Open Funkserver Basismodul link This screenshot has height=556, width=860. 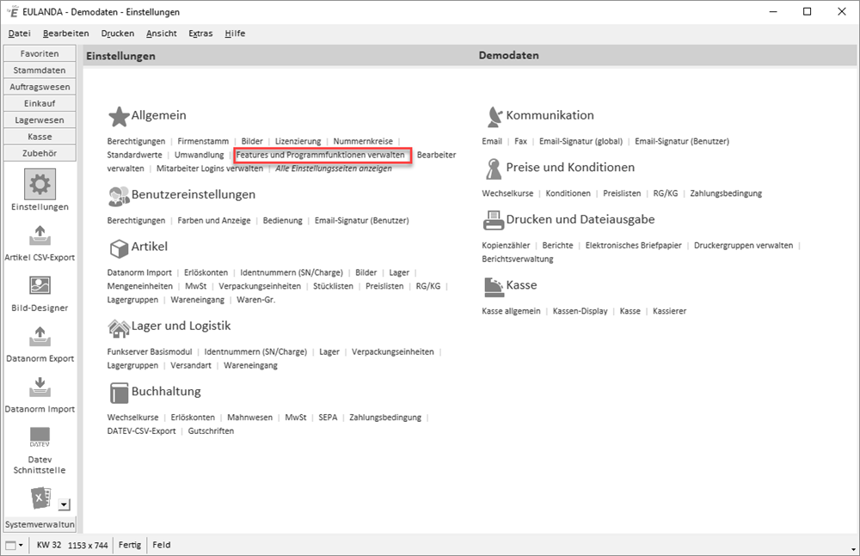click(150, 352)
